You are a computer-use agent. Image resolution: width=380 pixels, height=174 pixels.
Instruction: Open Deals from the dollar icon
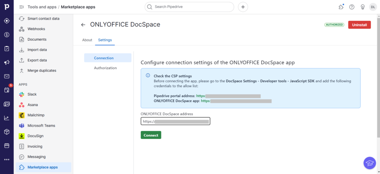point(7,35)
